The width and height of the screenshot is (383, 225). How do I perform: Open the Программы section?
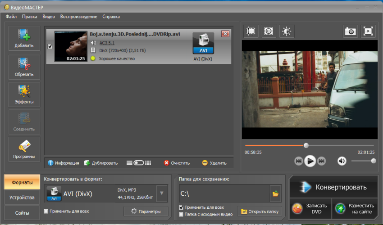coord(24,149)
